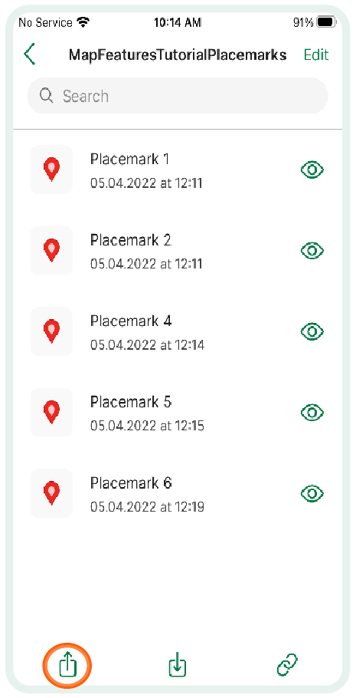356x698 pixels.
Task: Tap the red pin icon of Placemark 2
Action: (x=51, y=251)
